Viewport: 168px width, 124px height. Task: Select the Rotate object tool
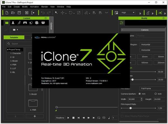[x=71, y=13]
